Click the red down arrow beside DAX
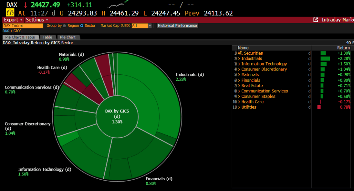 (x=26, y=5)
